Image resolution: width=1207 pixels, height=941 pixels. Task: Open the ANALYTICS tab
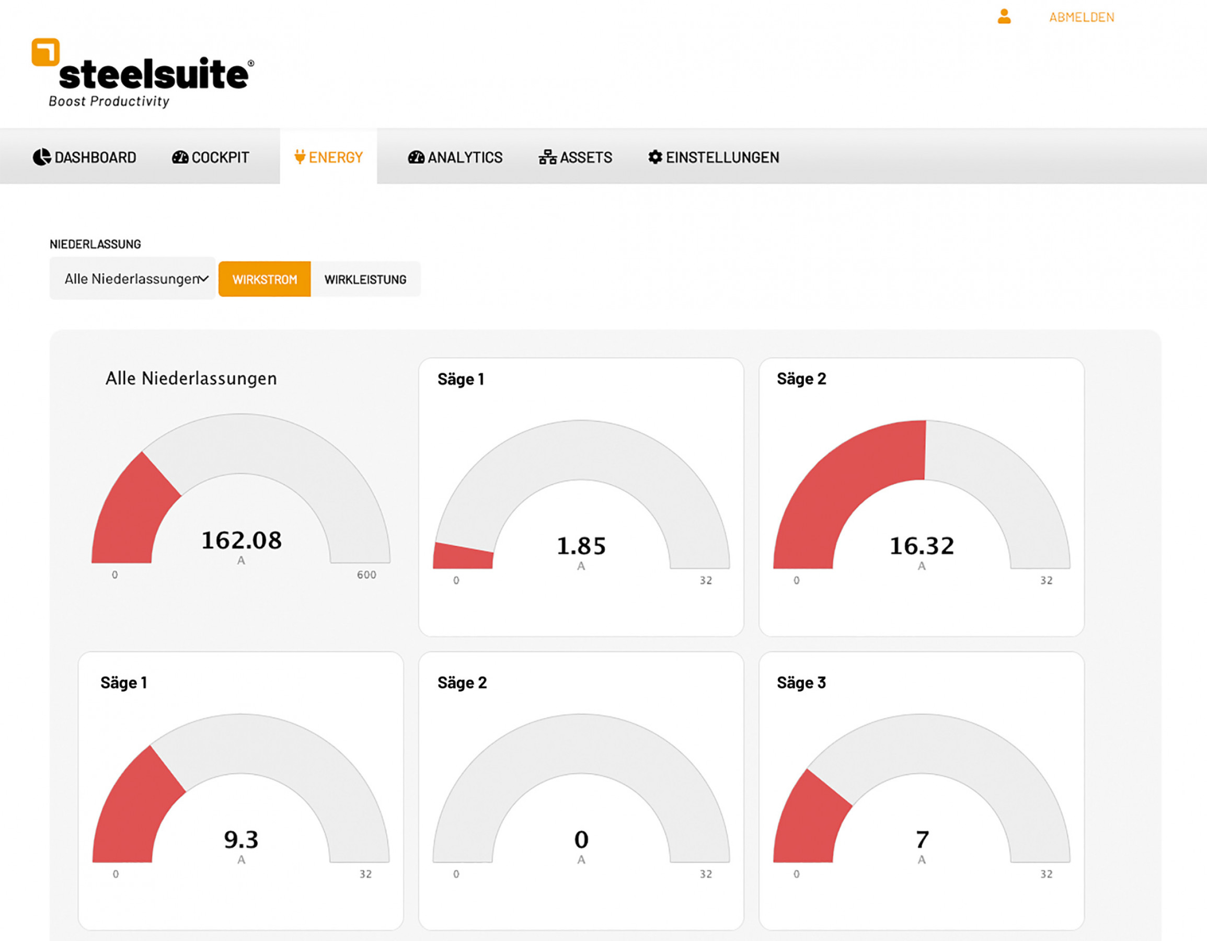click(x=465, y=157)
